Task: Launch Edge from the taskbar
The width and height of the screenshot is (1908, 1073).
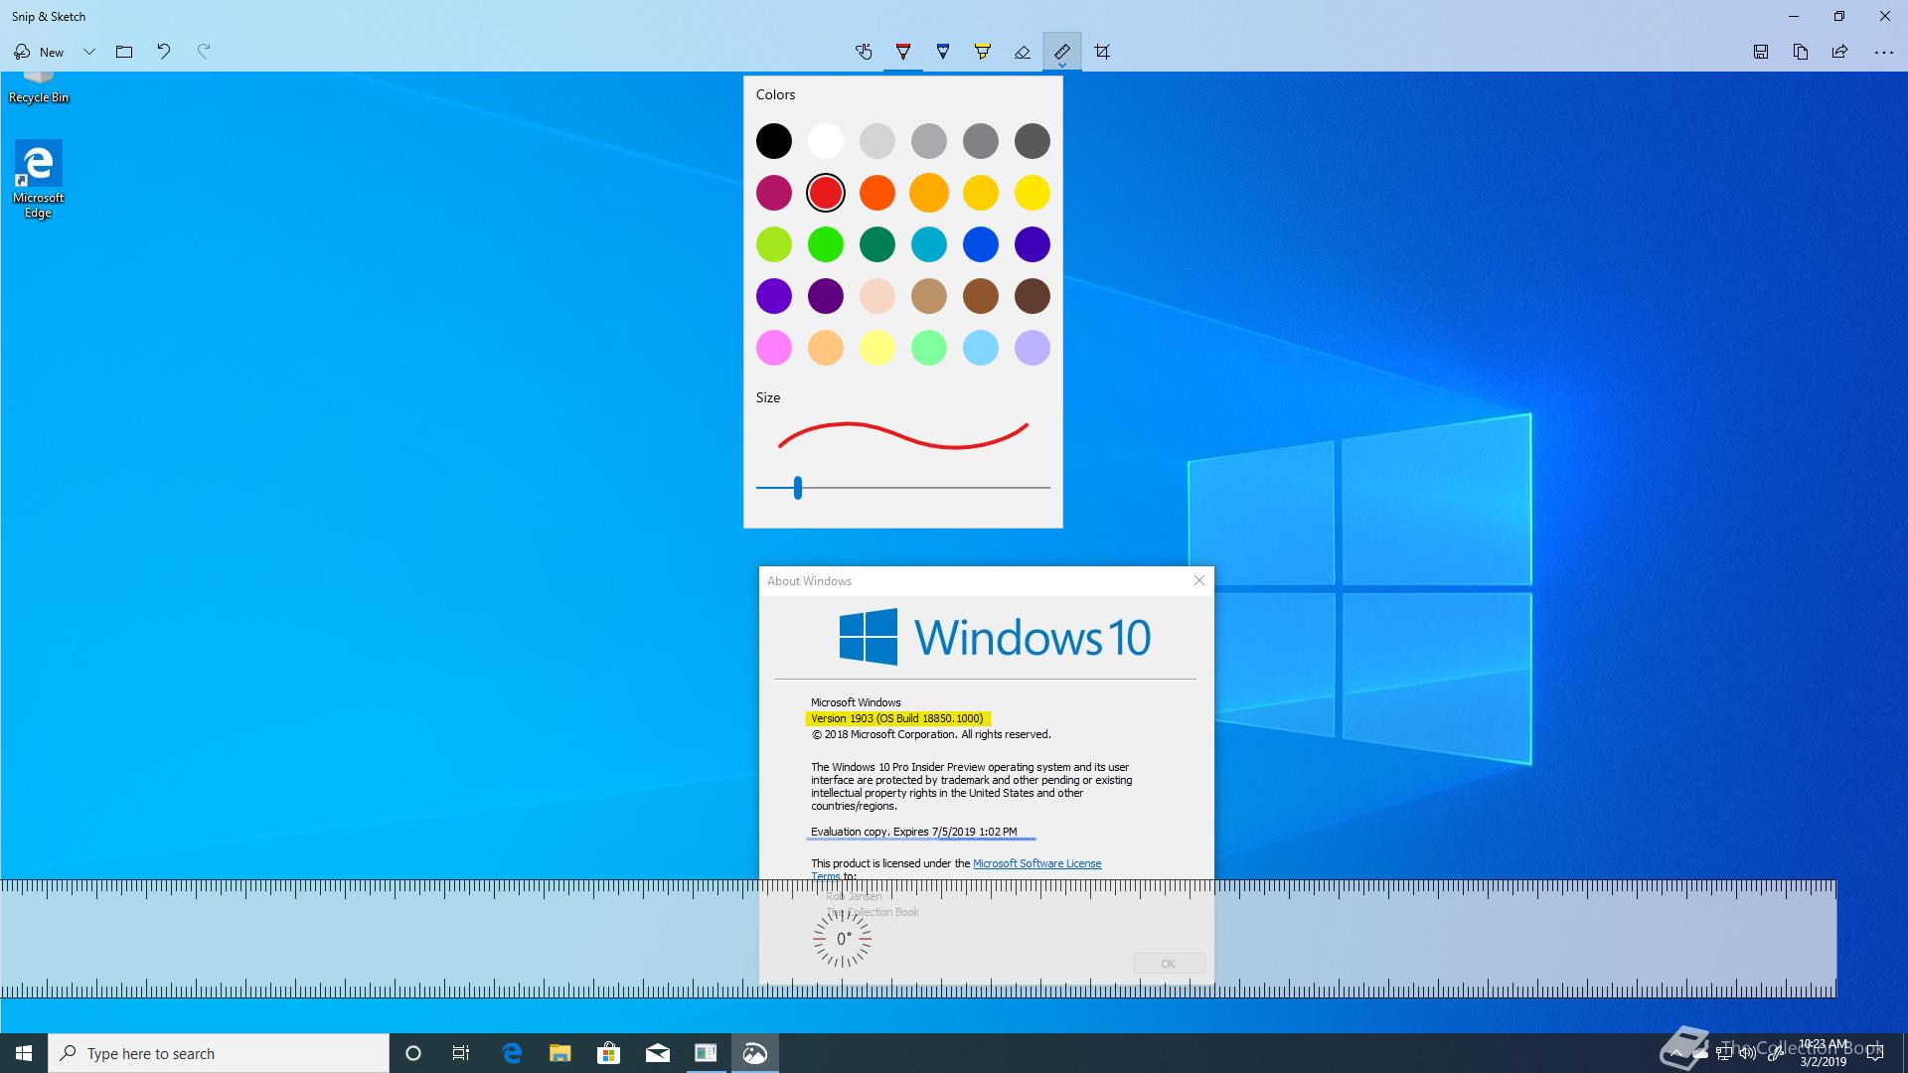Action: [x=512, y=1053]
